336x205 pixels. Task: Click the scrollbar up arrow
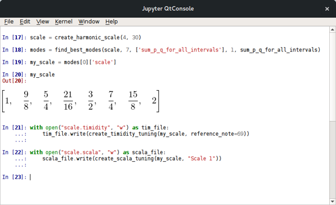pyautogui.click(x=332, y=30)
